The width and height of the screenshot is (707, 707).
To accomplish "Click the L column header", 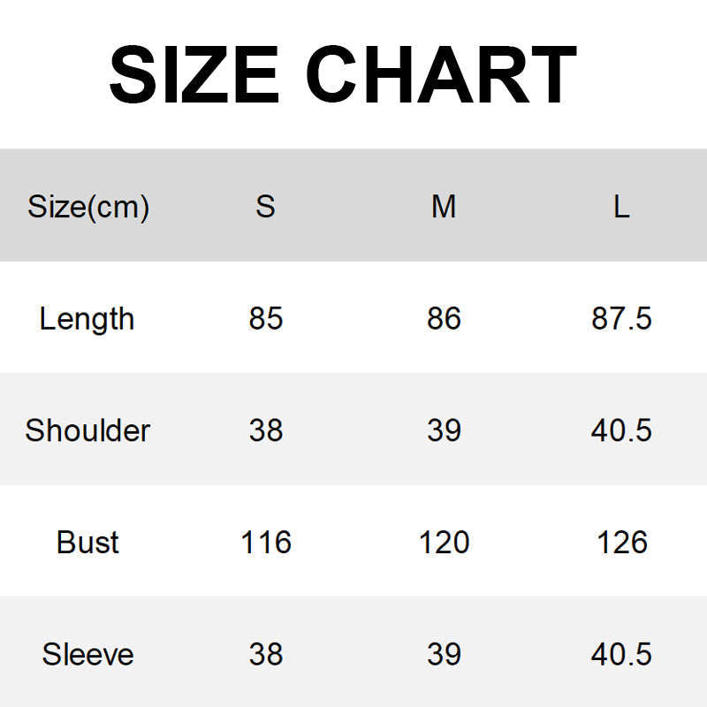I will tap(621, 207).
